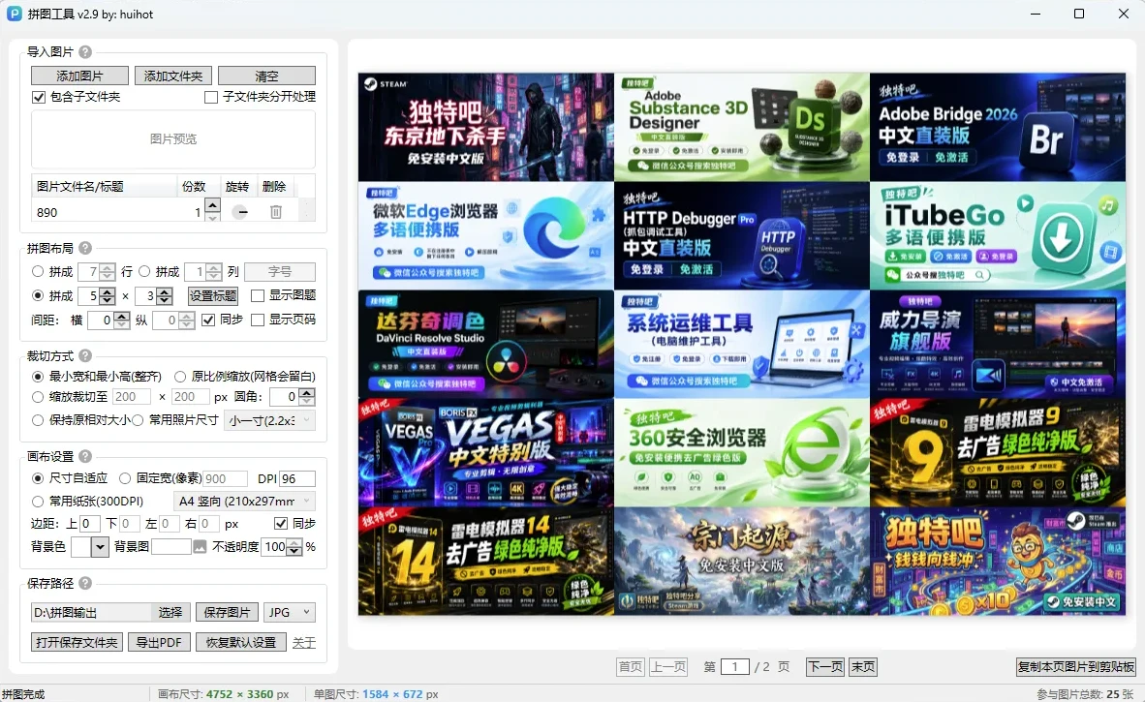Select 常用照片尺寸 radio option
This screenshot has height=702, width=1145.
[x=138, y=420]
